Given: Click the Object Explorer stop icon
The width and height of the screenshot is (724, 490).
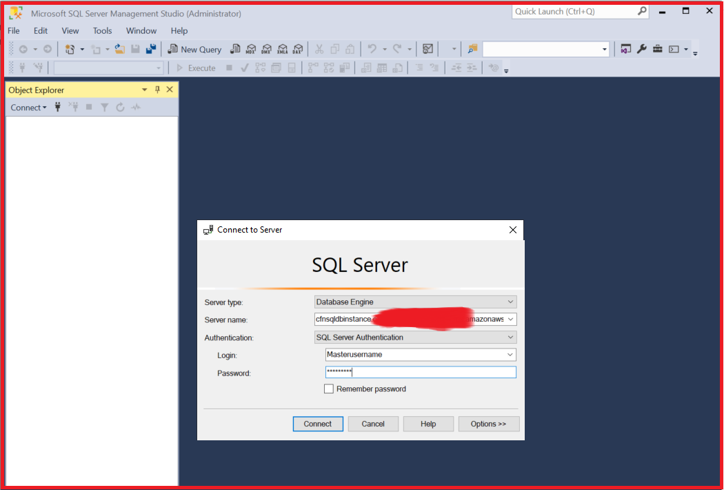Looking at the screenshot, I should 89,107.
